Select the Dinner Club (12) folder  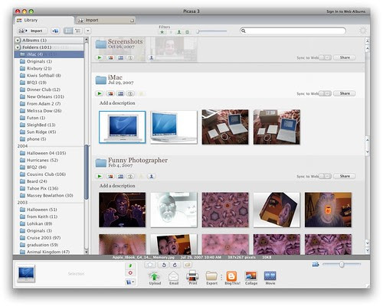[x=49, y=90]
